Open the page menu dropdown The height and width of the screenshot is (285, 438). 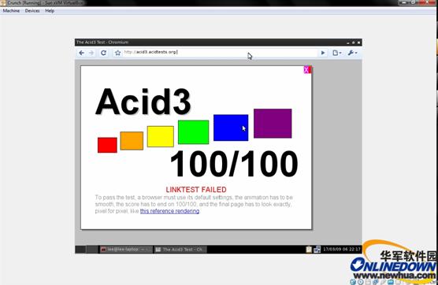pos(337,53)
